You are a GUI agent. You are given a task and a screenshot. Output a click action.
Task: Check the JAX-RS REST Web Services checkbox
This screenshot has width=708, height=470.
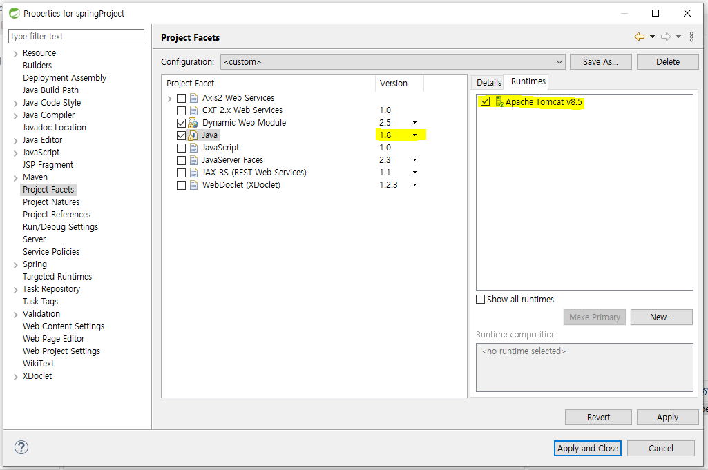point(181,173)
